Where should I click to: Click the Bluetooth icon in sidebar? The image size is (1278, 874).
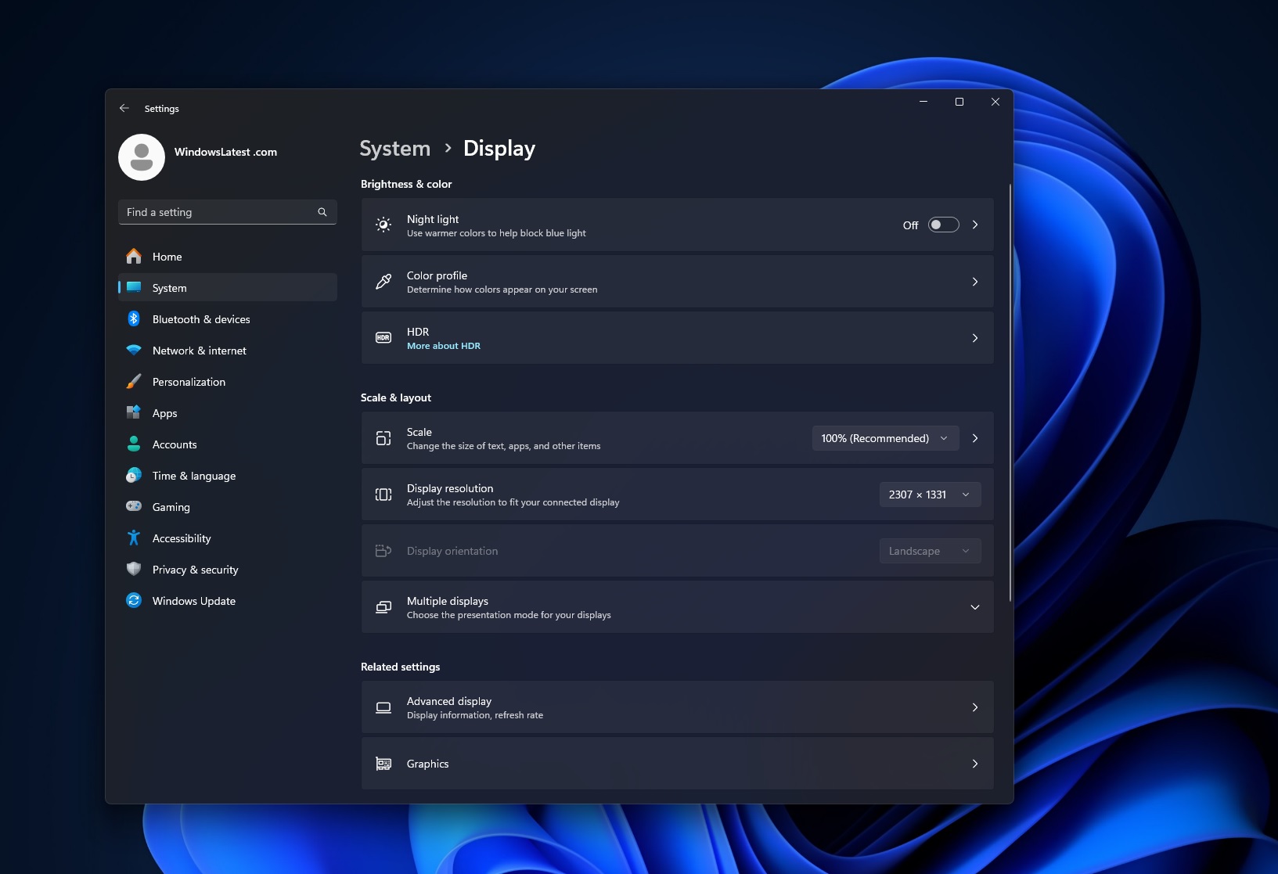click(134, 319)
